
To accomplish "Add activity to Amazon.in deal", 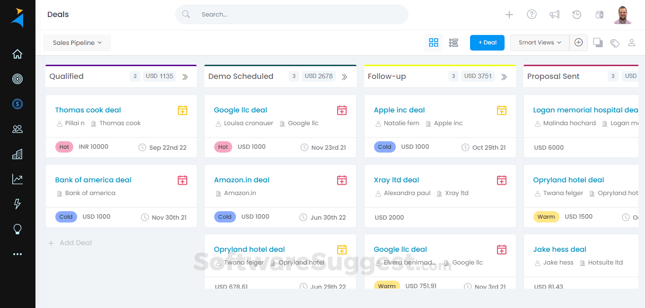I will pos(342,180).
